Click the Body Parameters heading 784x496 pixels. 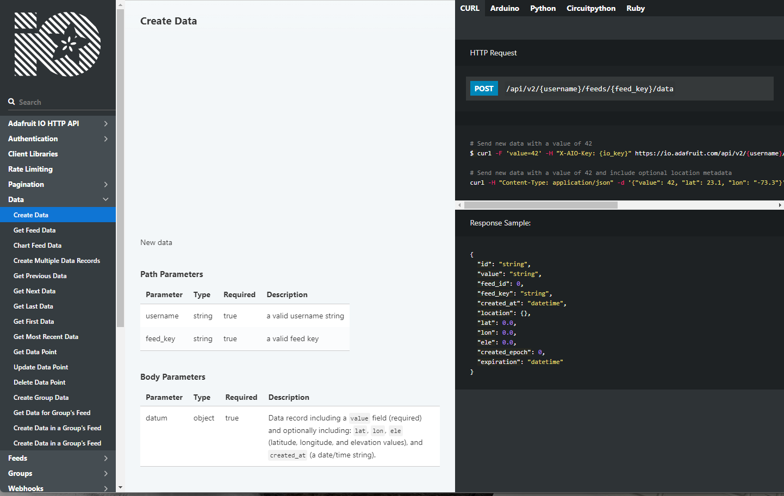(x=173, y=377)
